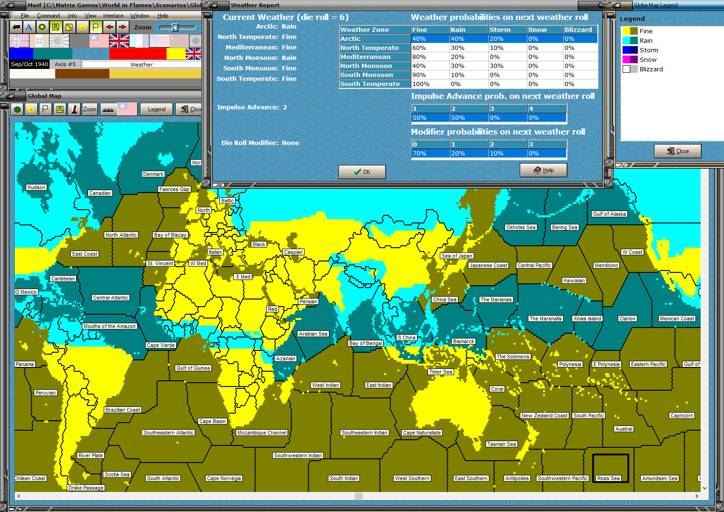Click the red left arrow icon
Image resolution: width=724 pixels, height=512 pixels.
click(109, 27)
